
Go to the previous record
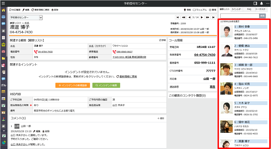189,17
